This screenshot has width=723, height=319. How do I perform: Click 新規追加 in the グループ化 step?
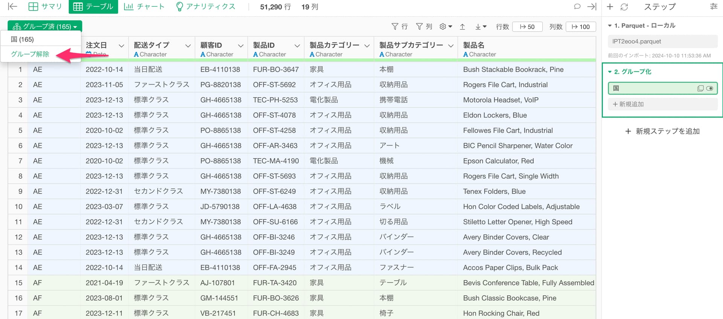coord(662,104)
